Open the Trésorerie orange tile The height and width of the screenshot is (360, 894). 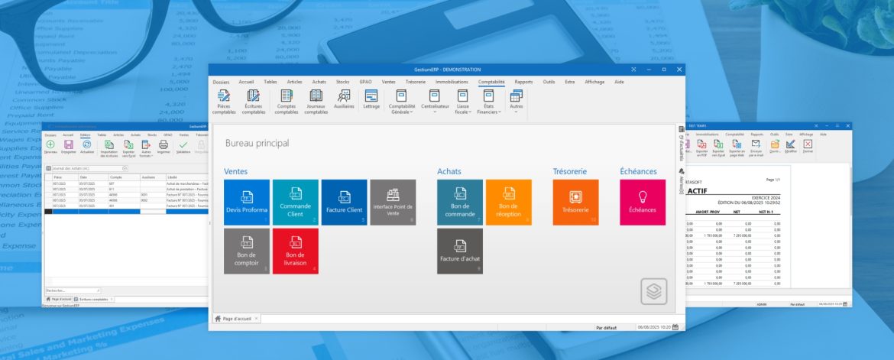pyautogui.click(x=575, y=202)
